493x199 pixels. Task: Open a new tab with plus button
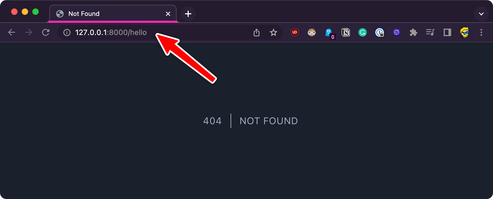188,14
